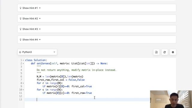Open editor settings gear icon
The width and height of the screenshot is (192, 108).
click(173, 52)
